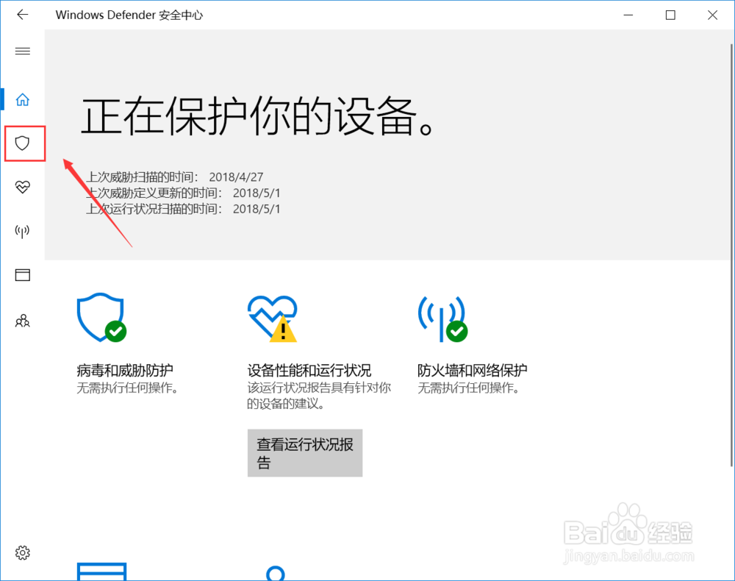This screenshot has height=581, width=735.
Task: Open app and browser control window icon in sidebar
Action: pyautogui.click(x=23, y=275)
